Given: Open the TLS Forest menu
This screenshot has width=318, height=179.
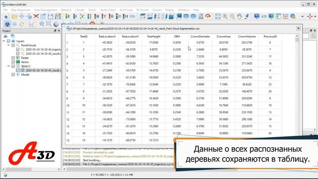Looking at the screenshot, I should [x=143, y=10].
